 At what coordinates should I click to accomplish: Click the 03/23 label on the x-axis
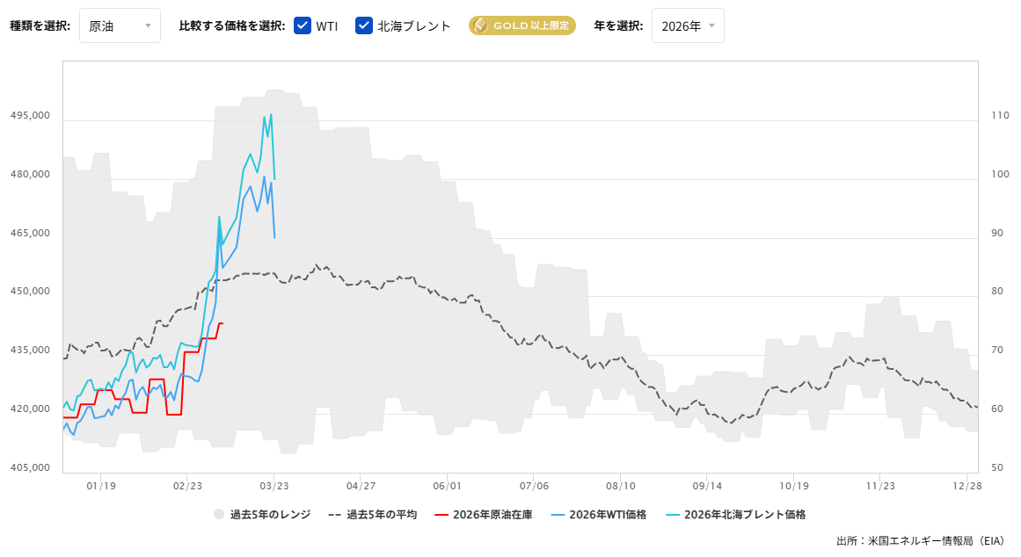tap(273, 484)
